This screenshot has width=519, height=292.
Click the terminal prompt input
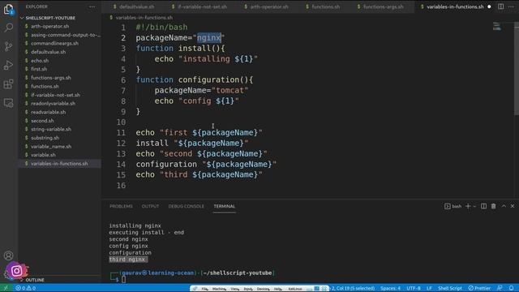pos(123,279)
